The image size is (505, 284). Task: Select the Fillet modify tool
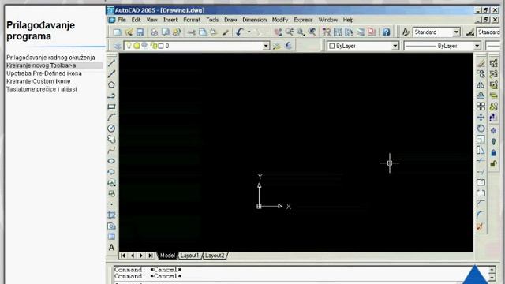pyautogui.click(x=481, y=215)
